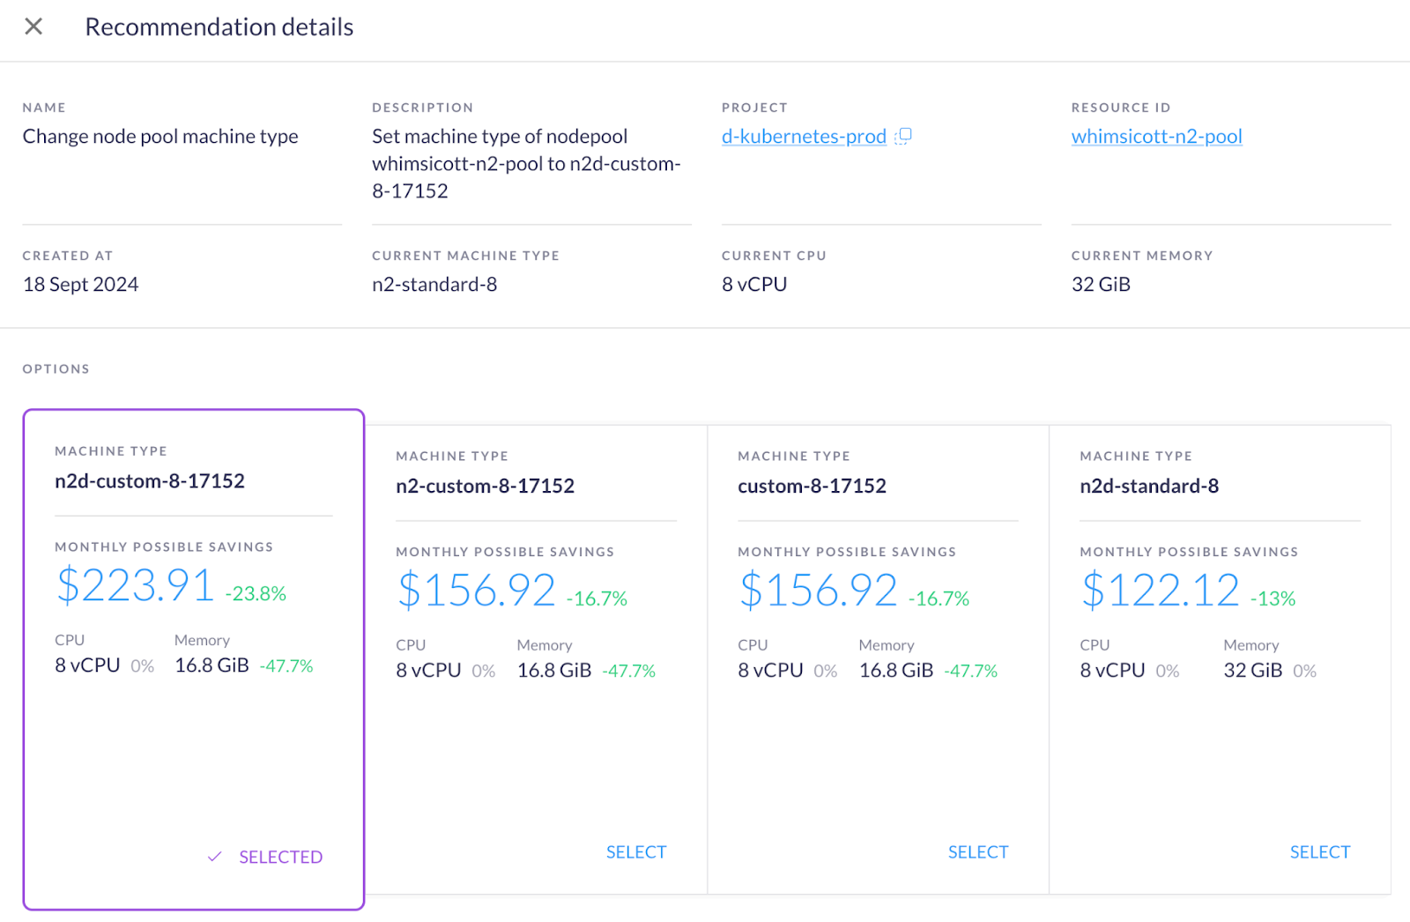Click the current machine type n2-standard-8

(434, 285)
